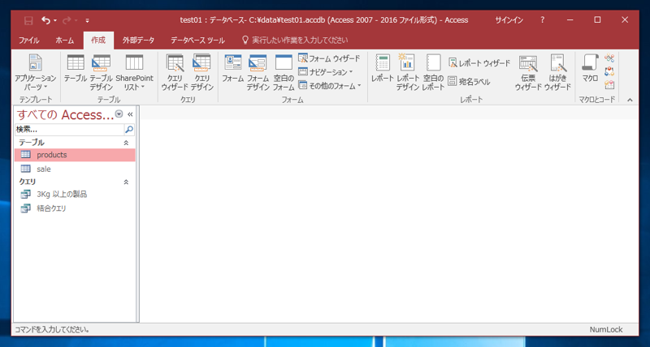Click the すべての Access... pane title

tap(66, 114)
